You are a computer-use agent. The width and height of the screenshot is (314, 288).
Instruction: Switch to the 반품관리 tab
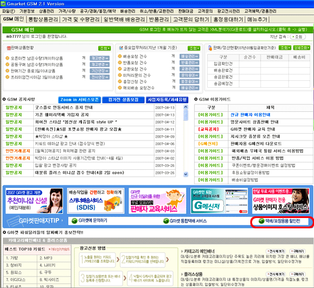coord(159,20)
